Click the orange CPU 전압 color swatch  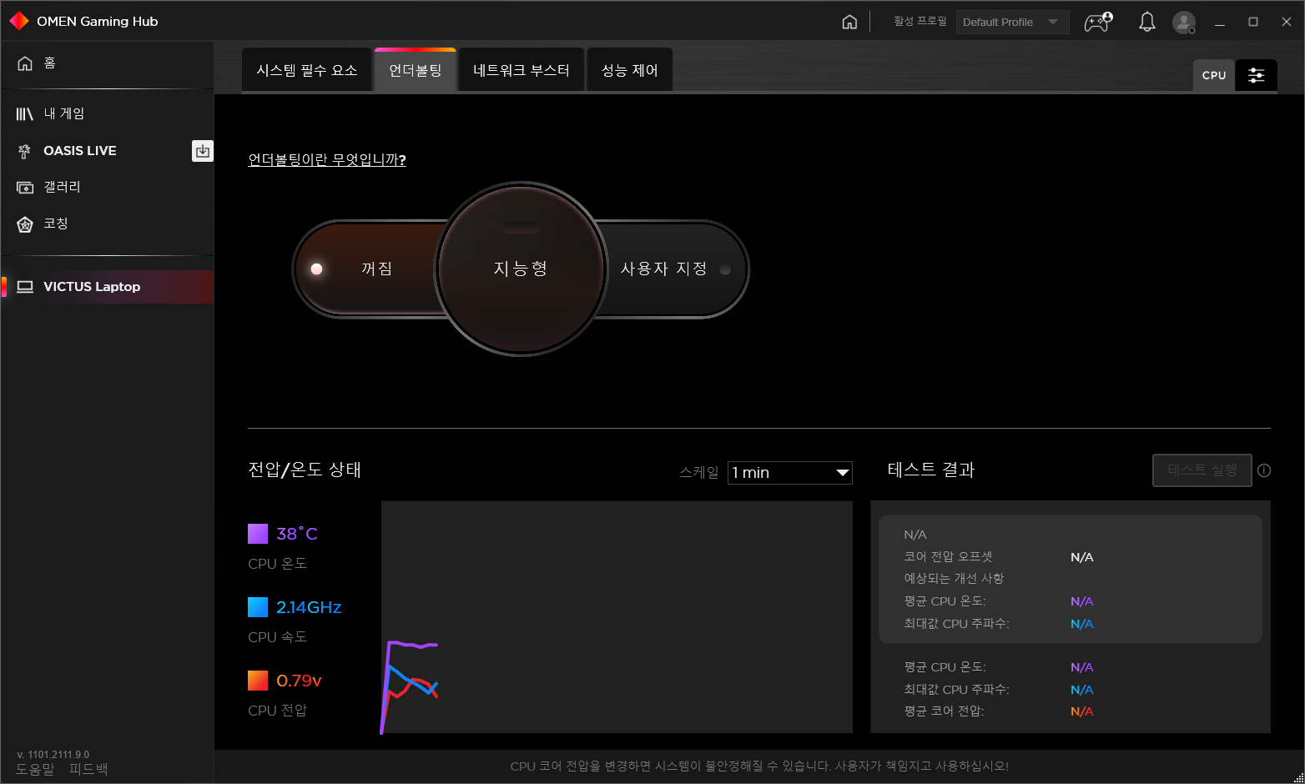(258, 681)
